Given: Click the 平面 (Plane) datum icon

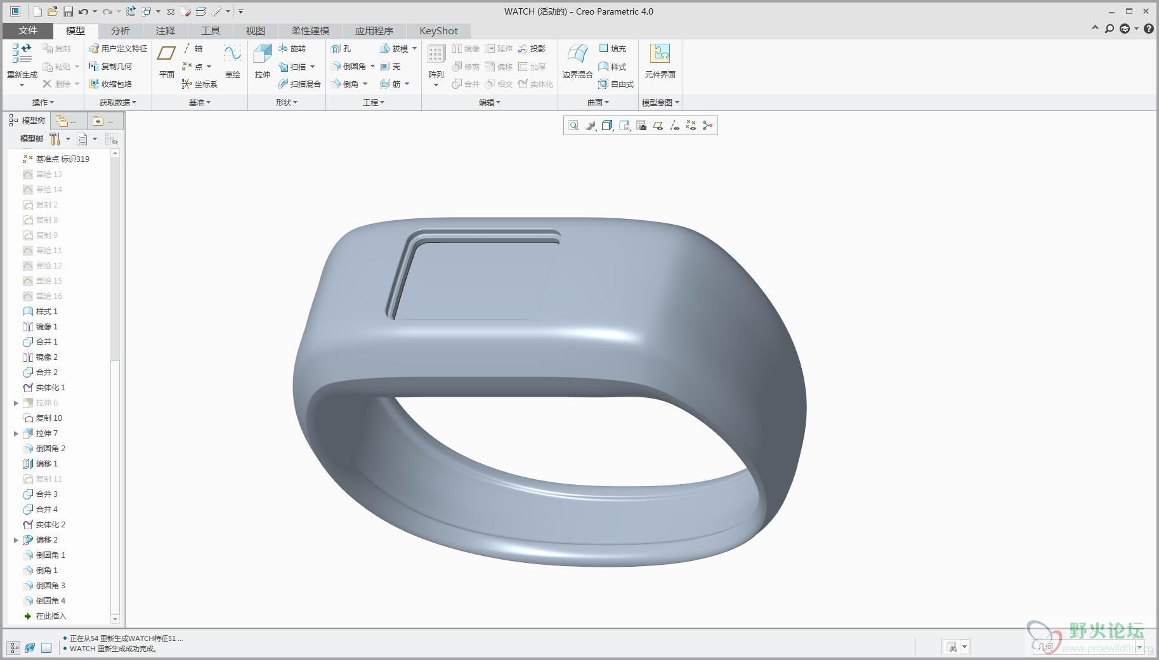Looking at the screenshot, I should (166, 55).
